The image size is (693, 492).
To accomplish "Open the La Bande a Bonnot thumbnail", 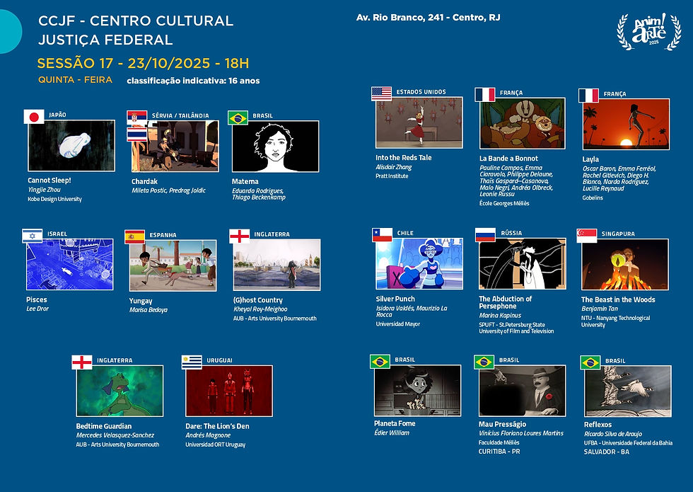I will [x=523, y=123].
